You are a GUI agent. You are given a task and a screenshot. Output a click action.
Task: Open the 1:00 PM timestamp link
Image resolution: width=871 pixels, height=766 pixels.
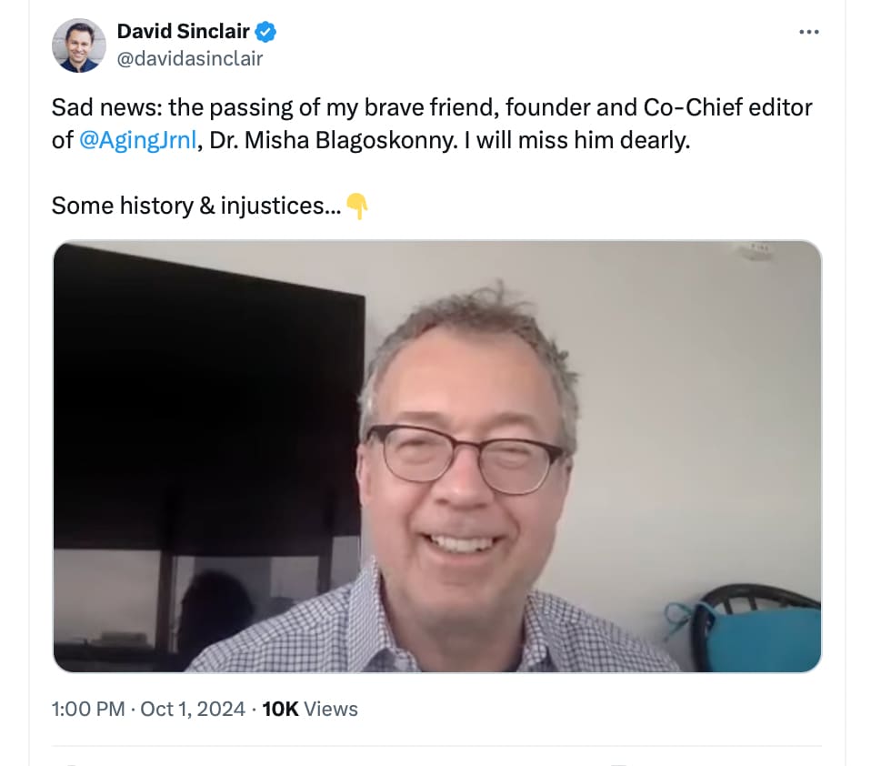(88, 709)
